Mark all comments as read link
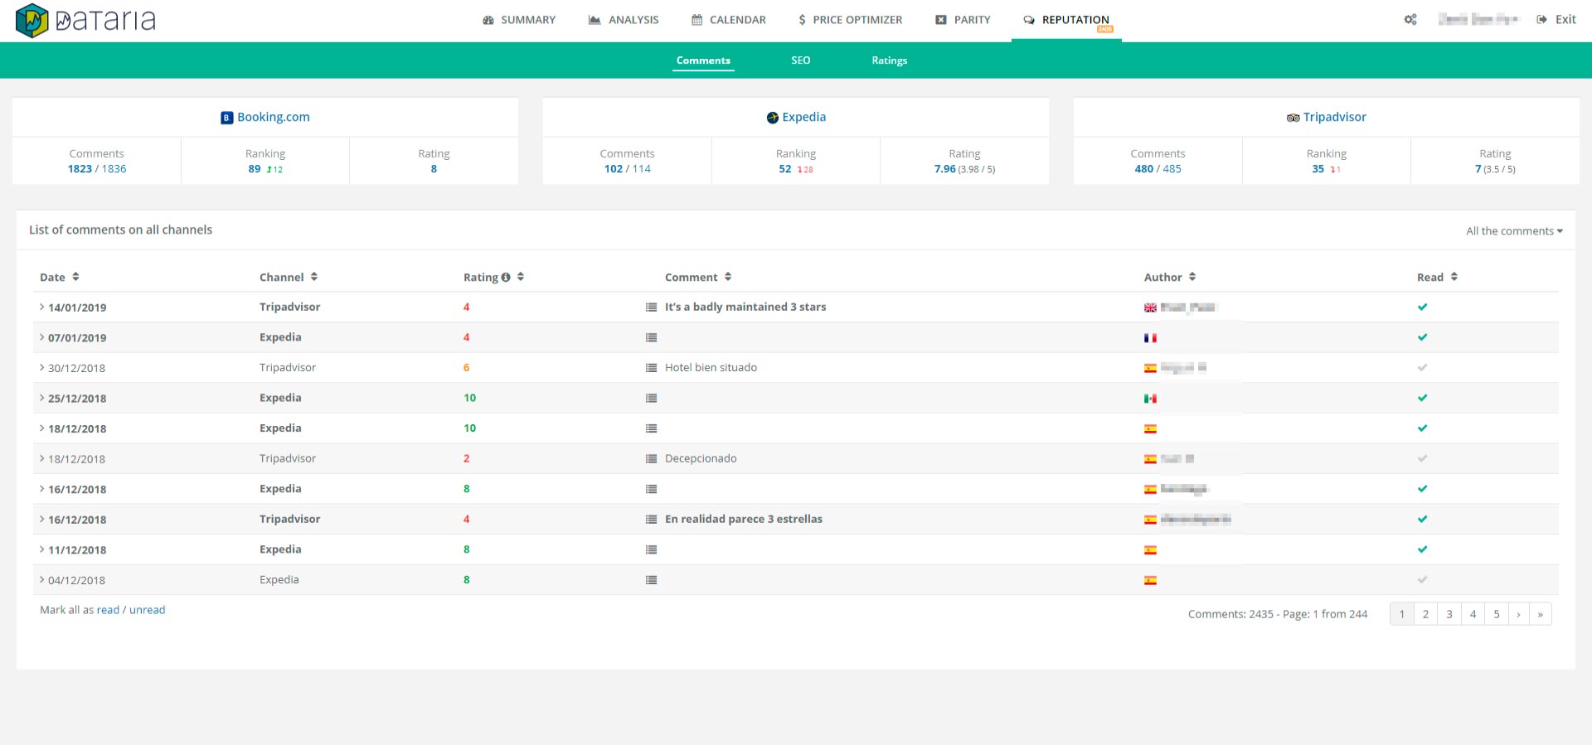1592x745 pixels. point(108,610)
